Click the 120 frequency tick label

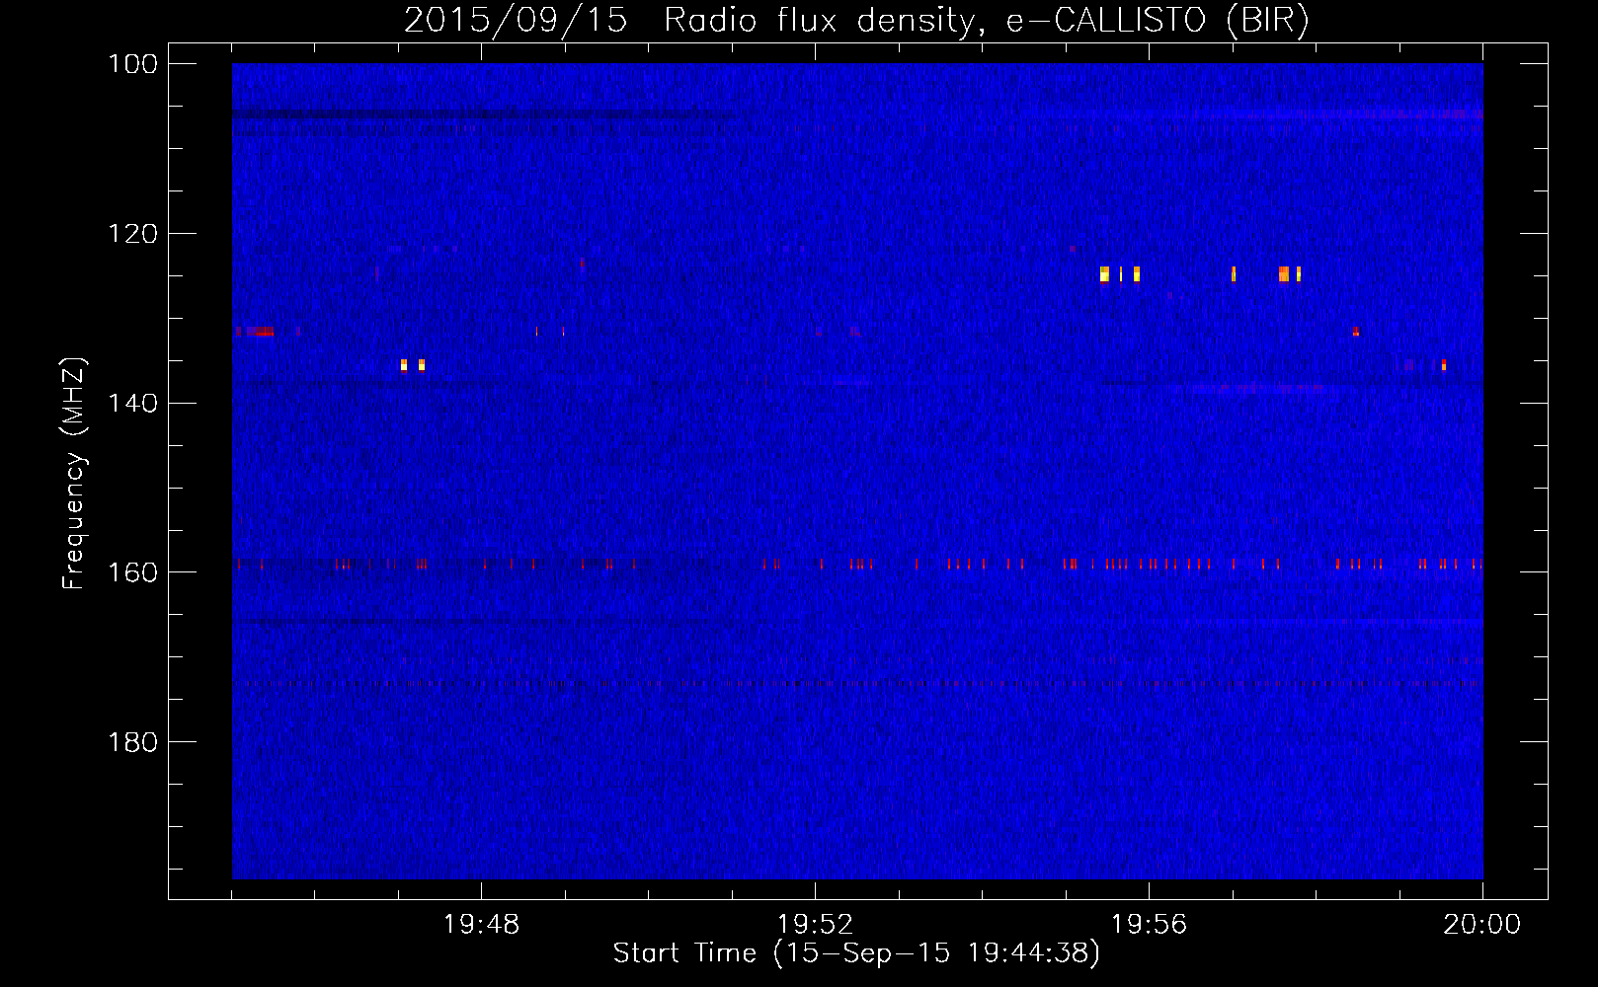click(132, 234)
